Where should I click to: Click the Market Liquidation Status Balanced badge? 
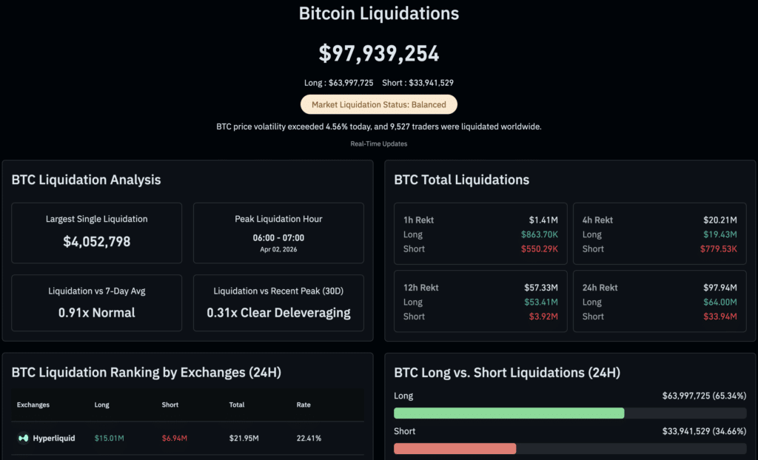378,104
